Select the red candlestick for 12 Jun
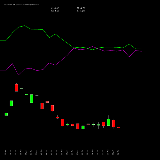The width and height of the screenshot is (160, 160). (x=52, y=108)
